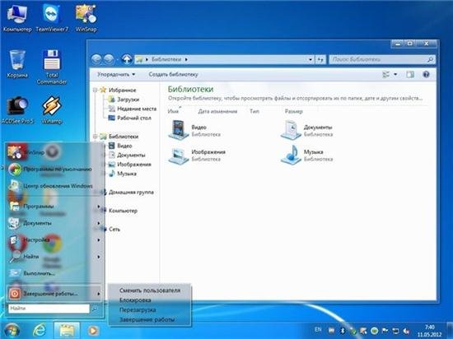453x339 pixels.
Task: Open the Winamp desktop shortcut
Action: point(52,109)
